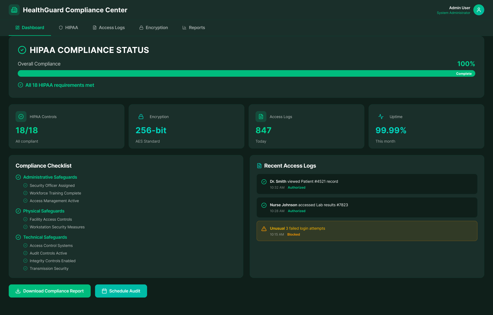The image size is (493, 315).
Task: Click the Access Logs document icon card
Action: pyautogui.click(x=261, y=117)
